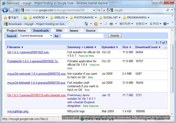Screen dimensions: 176x123
Task: Sort by Summary + Labels column header
Action: 82,47
